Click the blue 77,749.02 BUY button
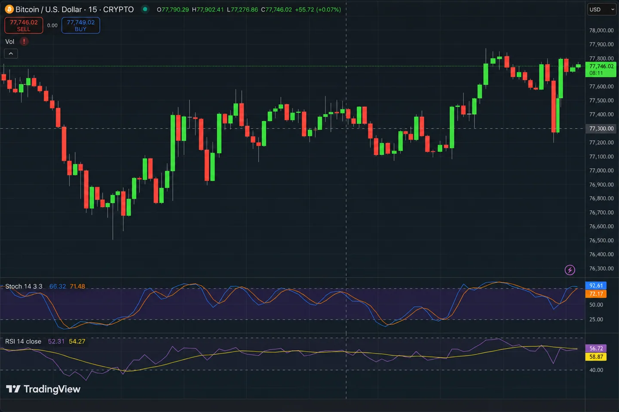The width and height of the screenshot is (619, 412). coord(80,25)
